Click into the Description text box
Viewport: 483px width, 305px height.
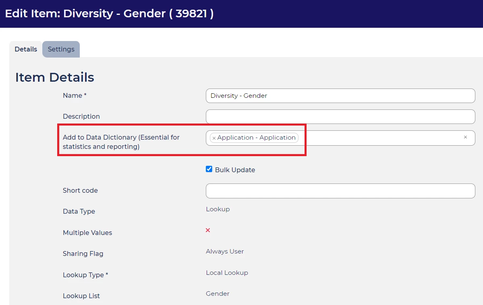[x=340, y=117]
